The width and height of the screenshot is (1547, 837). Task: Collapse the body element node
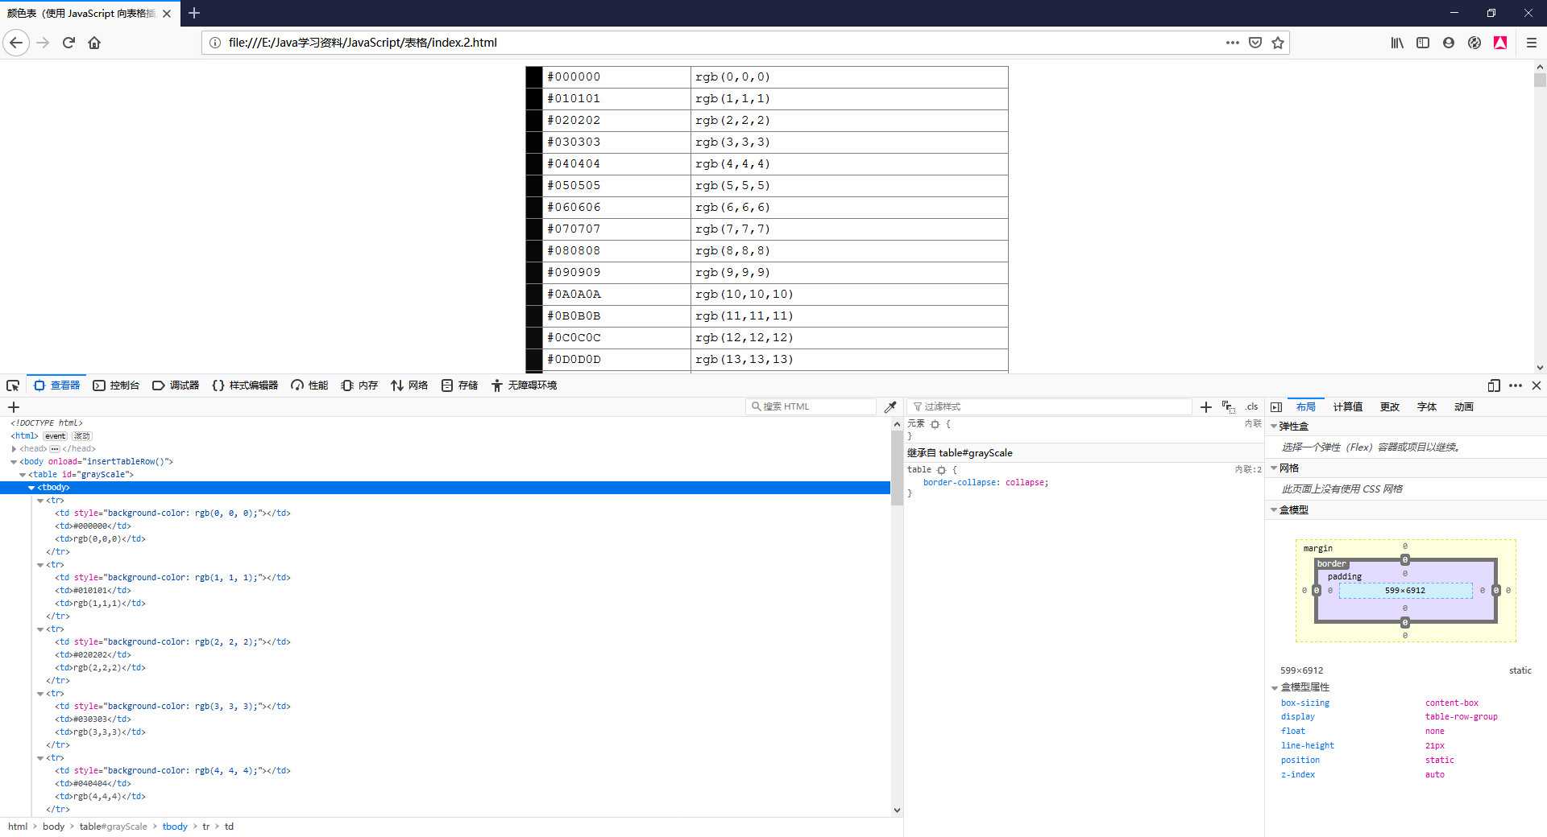(x=14, y=462)
